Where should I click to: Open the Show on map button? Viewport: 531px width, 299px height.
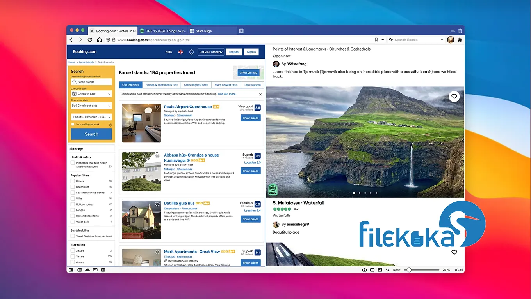coord(249,72)
